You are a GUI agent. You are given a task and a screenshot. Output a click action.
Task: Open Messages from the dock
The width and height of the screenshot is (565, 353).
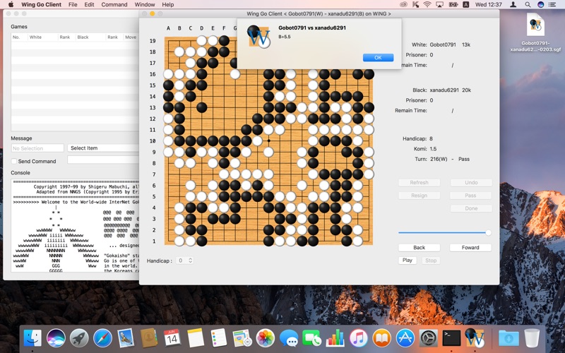coord(289,338)
